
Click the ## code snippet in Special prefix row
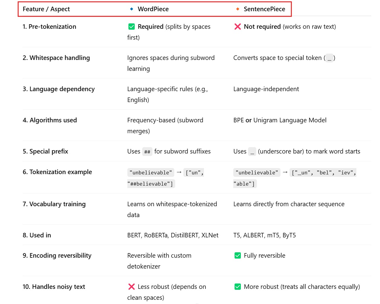147,152
